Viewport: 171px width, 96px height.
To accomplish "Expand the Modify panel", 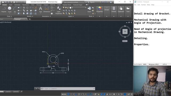I will (x=30, y=16).
